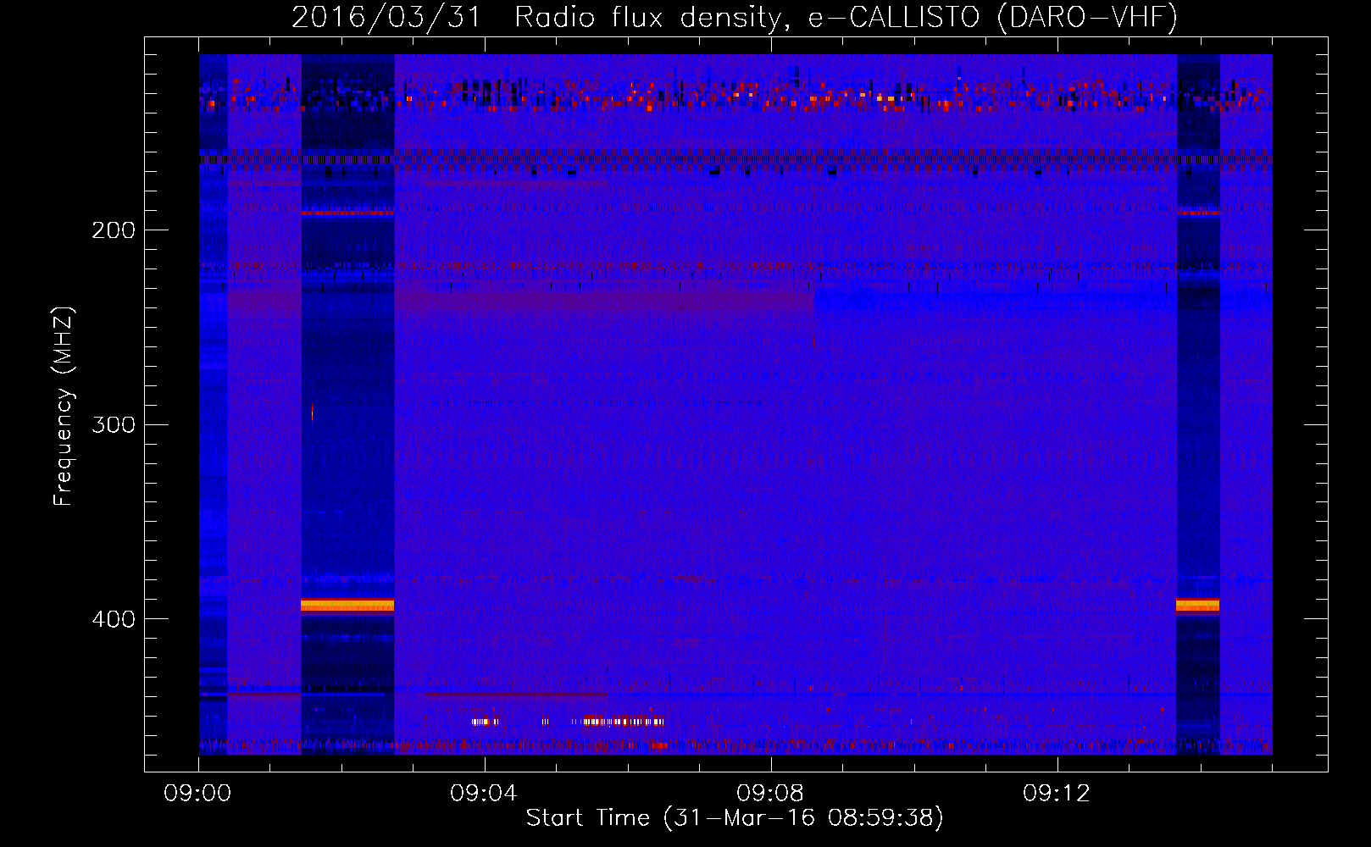The height and width of the screenshot is (847, 1371).
Task: Click the bright orange band near 09:02
Action: click(347, 605)
